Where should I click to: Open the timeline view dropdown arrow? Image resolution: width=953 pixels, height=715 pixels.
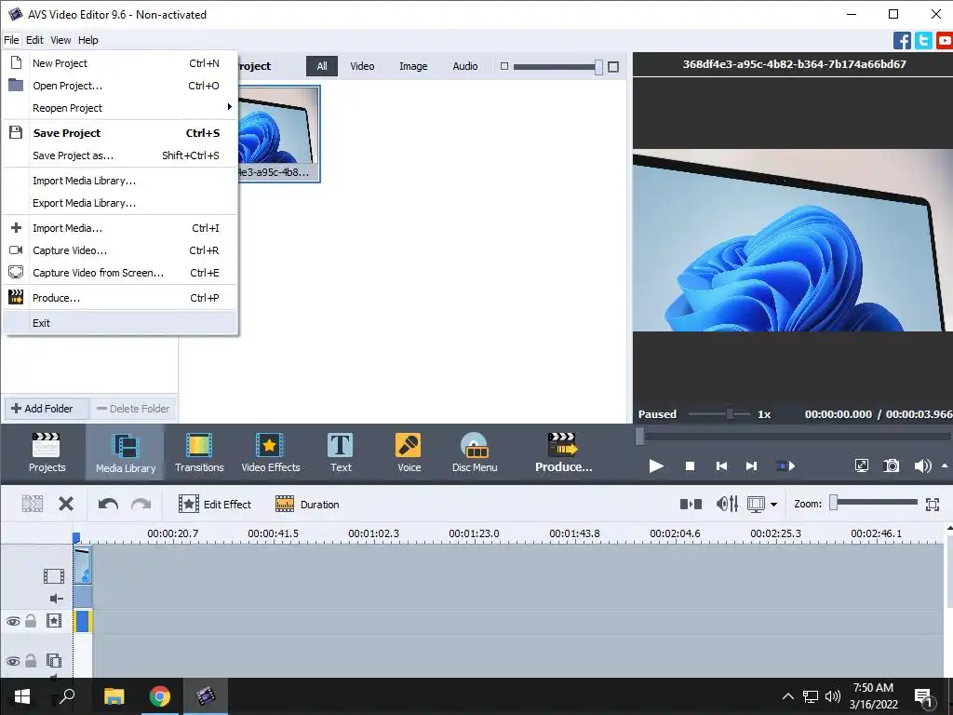tap(773, 504)
